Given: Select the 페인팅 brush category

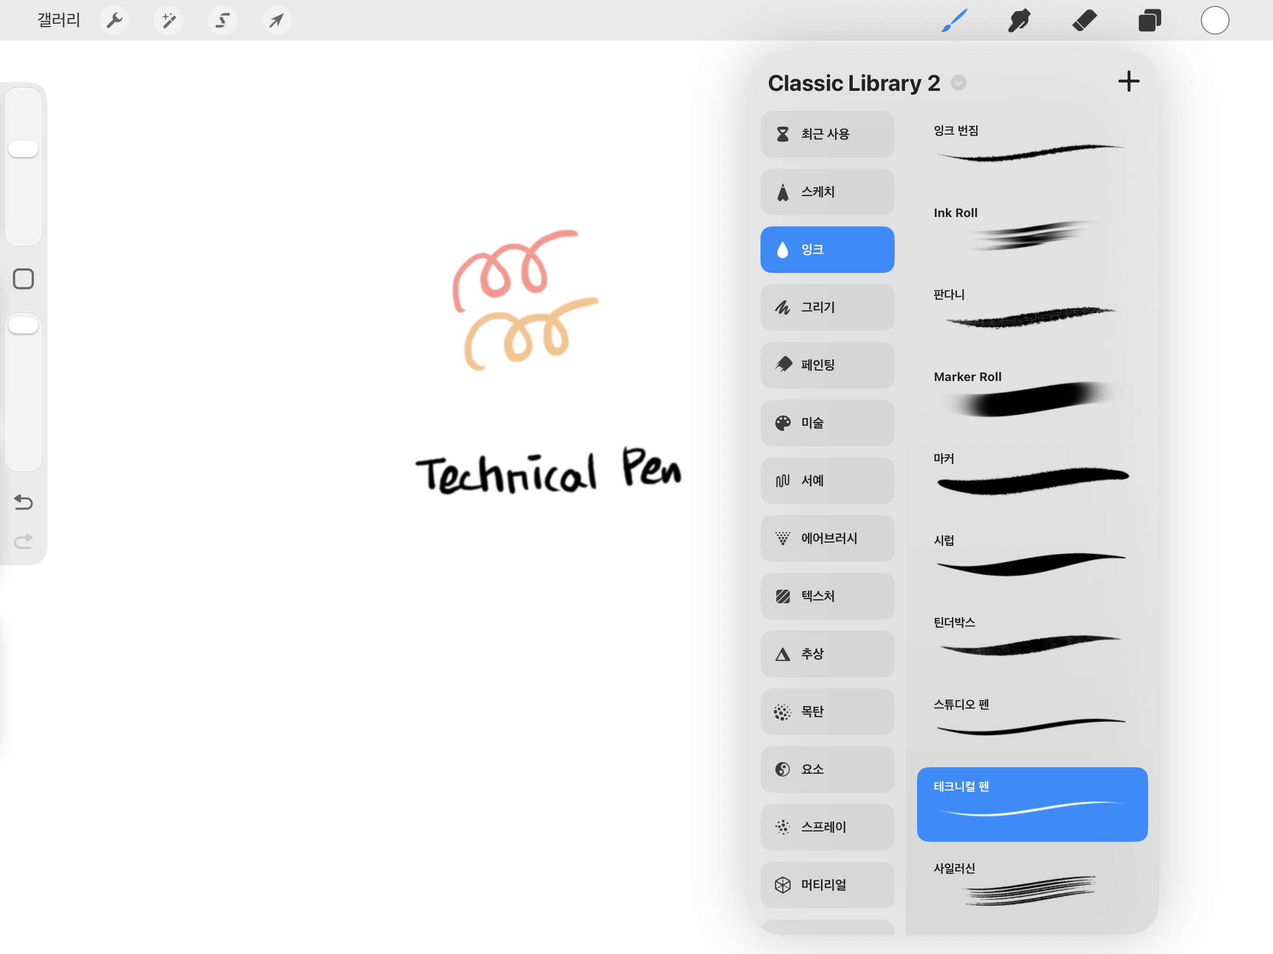Looking at the screenshot, I should click(827, 365).
